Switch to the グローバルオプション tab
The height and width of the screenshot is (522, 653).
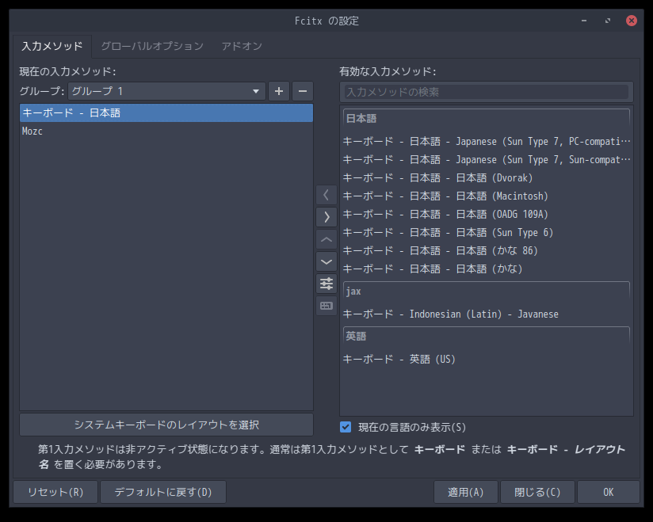151,46
